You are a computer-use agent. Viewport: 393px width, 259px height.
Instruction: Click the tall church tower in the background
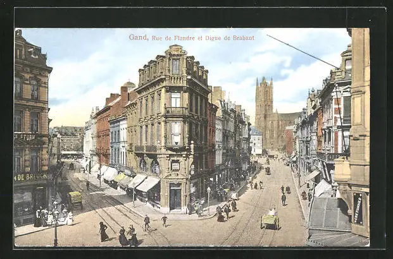point(264,113)
